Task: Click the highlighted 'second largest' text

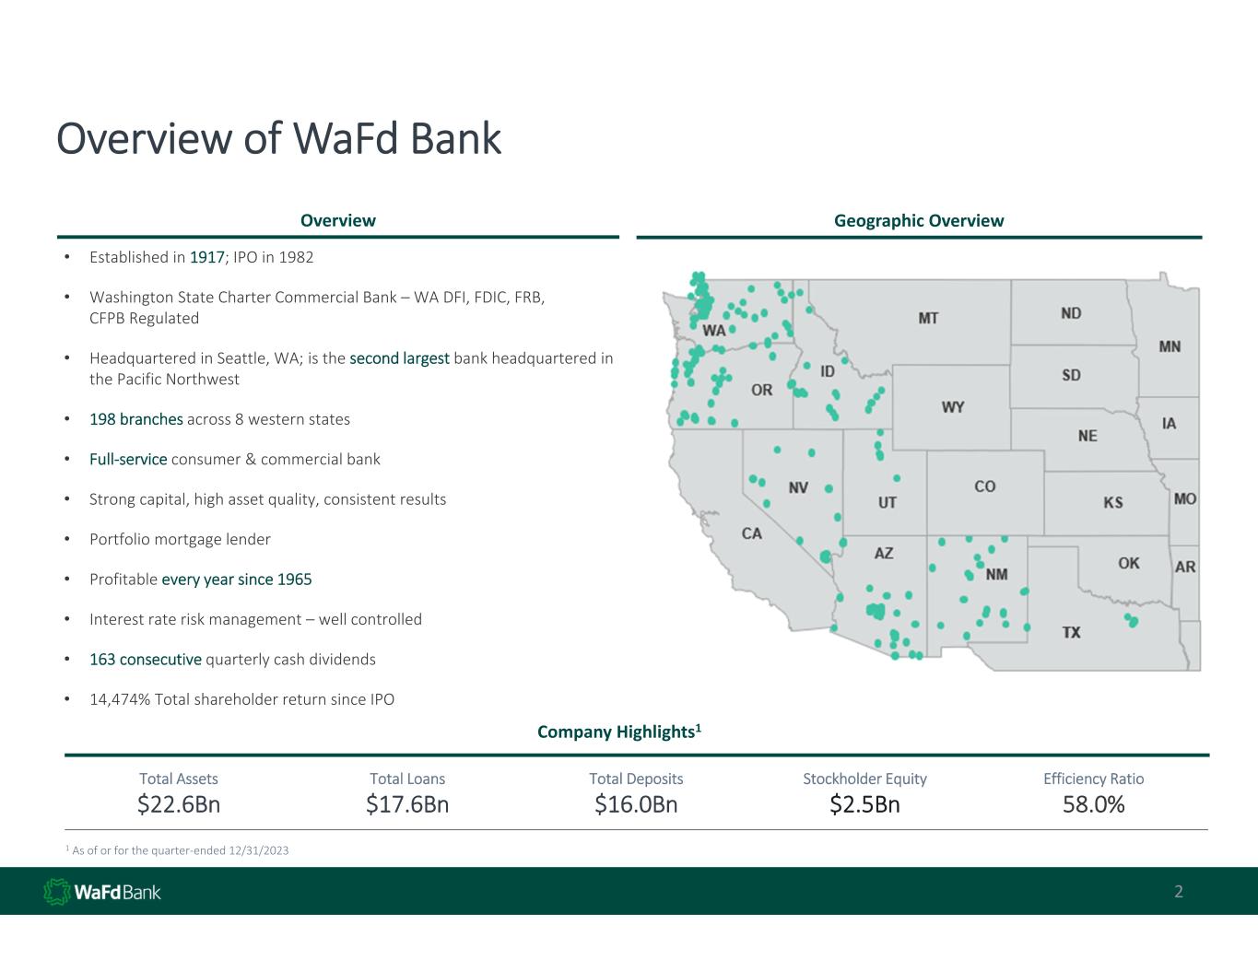Action: pos(399,357)
